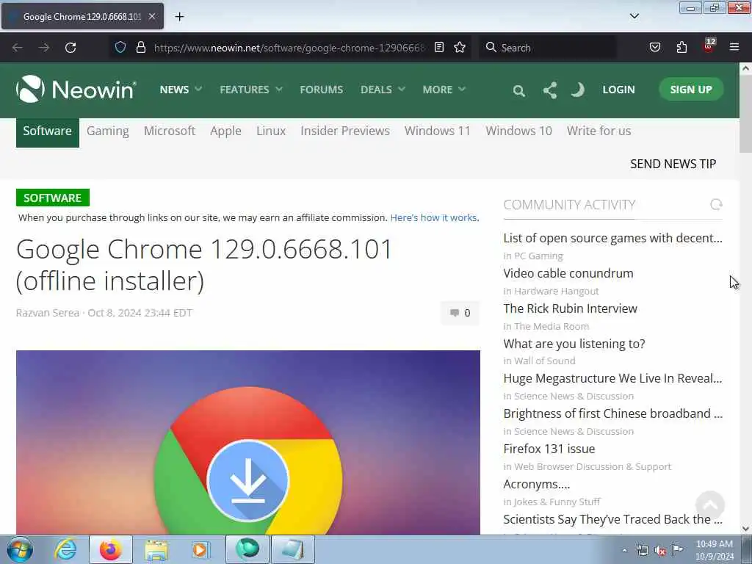The width and height of the screenshot is (752, 564).
Task: Click the browser Search box
Action: [548, 48]
